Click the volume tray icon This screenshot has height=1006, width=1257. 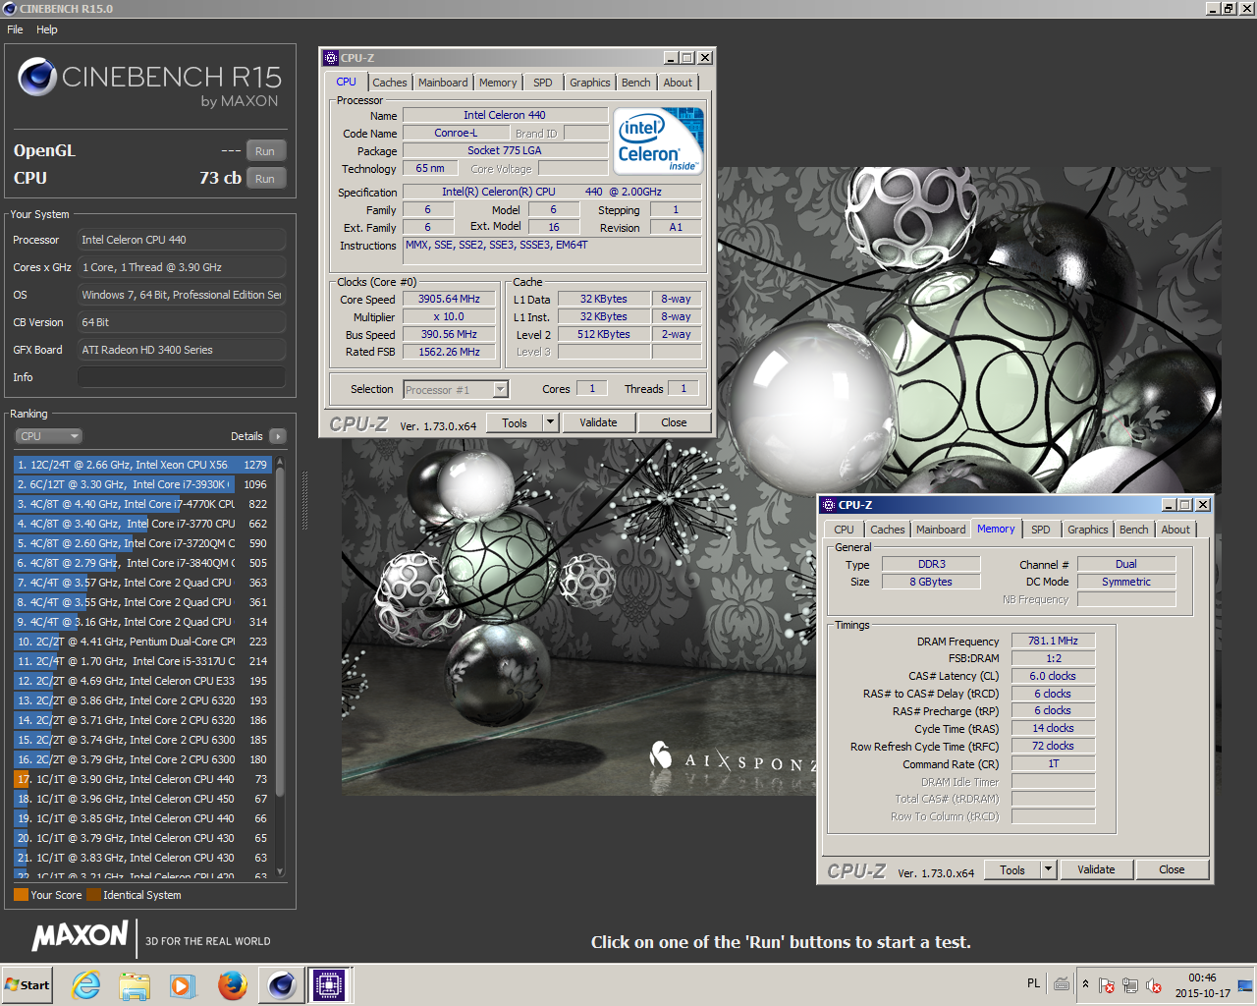point(1154,985)
